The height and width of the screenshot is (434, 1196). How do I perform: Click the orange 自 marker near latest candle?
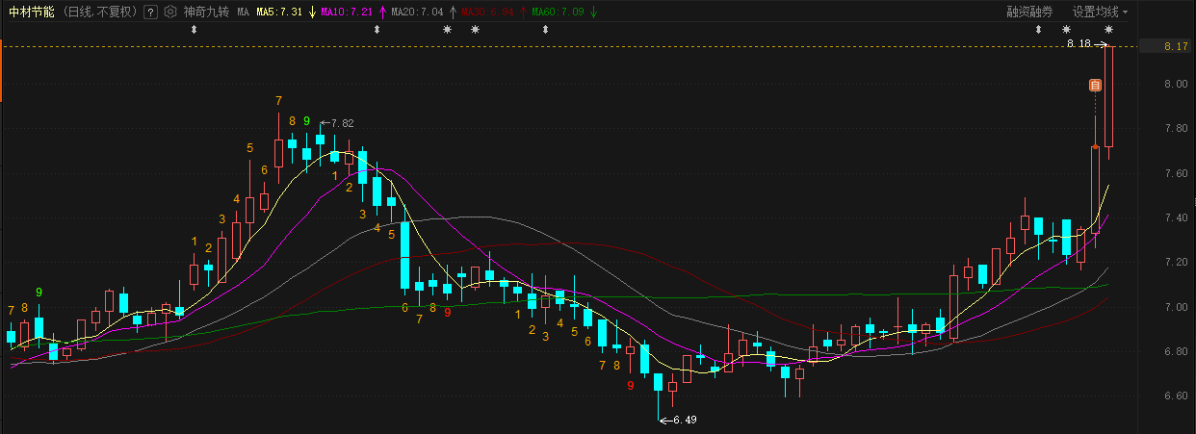[1095, 86]
